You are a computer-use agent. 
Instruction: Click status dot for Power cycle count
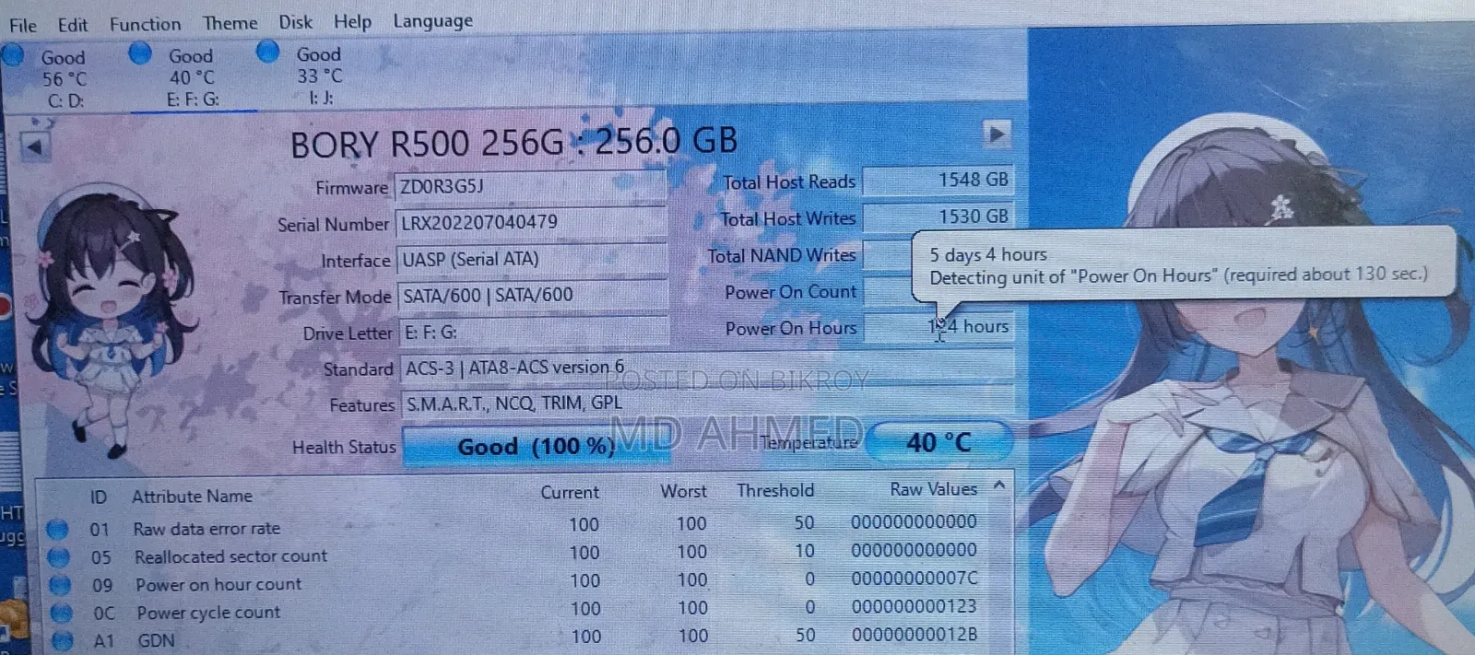tap(62, 612)
